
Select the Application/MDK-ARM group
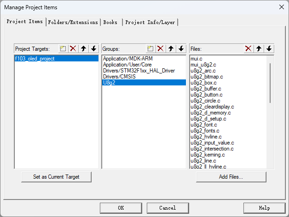tap(144, 59)
